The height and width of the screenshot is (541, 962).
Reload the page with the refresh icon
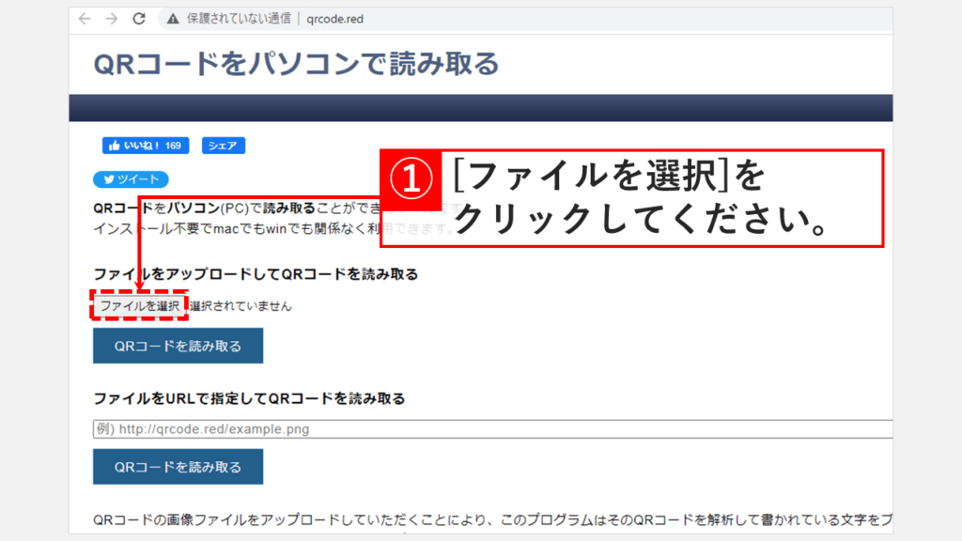[139, 19]
